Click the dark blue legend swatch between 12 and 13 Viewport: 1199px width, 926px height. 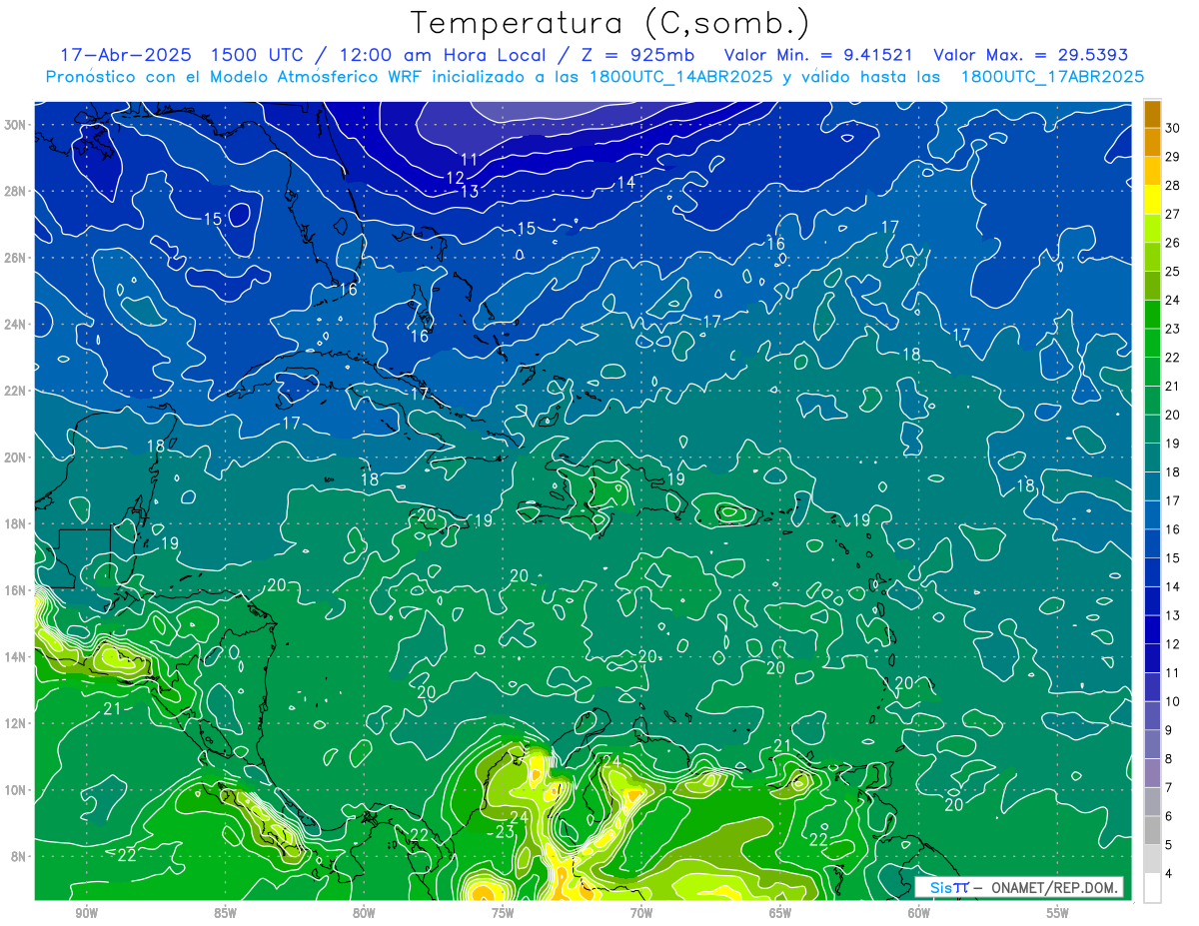[1152, 629]
